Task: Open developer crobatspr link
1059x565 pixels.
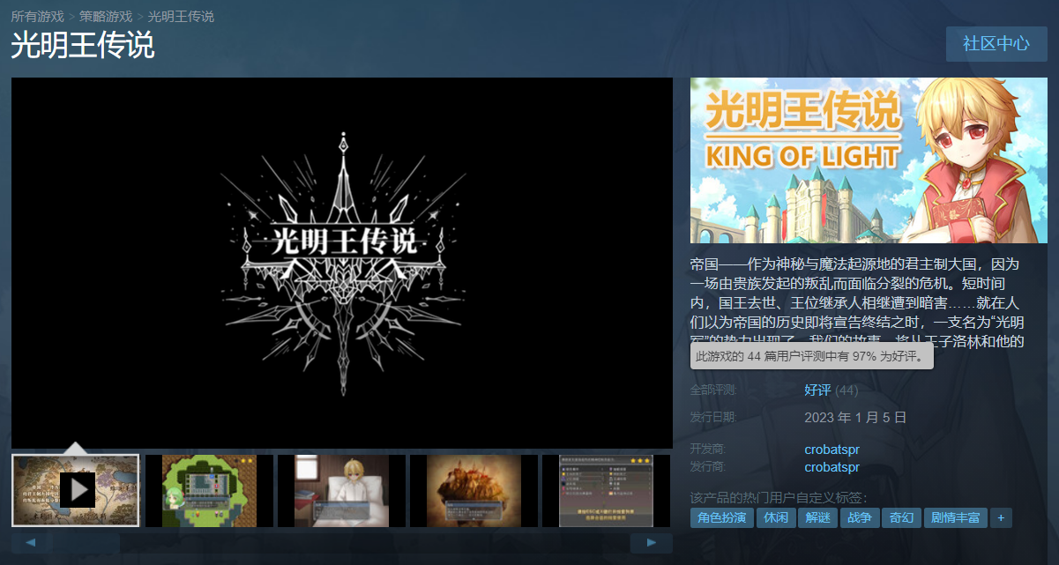Action: coord(832,450)
